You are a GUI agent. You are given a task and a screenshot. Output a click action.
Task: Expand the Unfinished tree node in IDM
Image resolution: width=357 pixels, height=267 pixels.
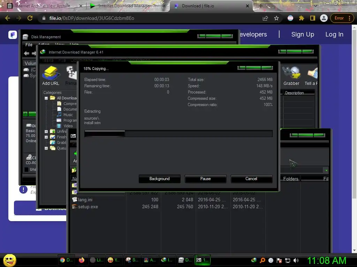pyautogui.click(x=46, y=131)
